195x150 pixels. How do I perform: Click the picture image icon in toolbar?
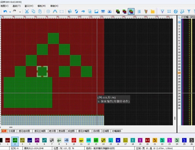pyautogui.click(x=96, y=12)
